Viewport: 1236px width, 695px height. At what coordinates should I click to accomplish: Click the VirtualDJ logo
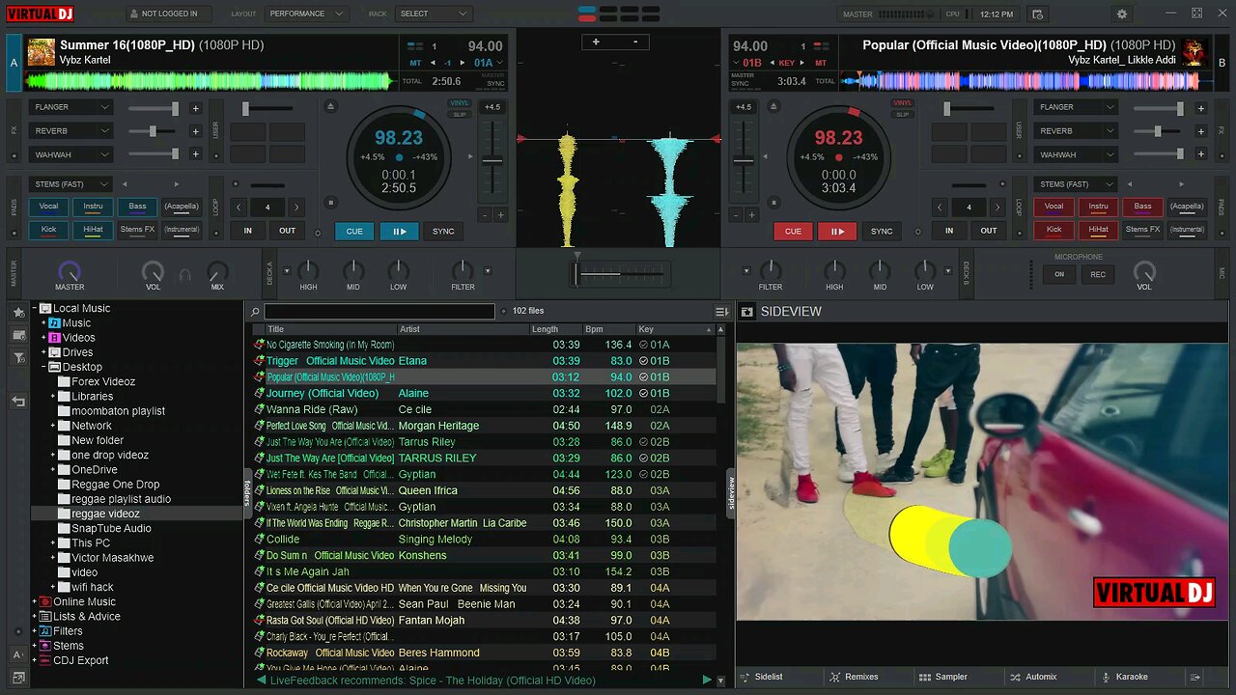[41, 14]
